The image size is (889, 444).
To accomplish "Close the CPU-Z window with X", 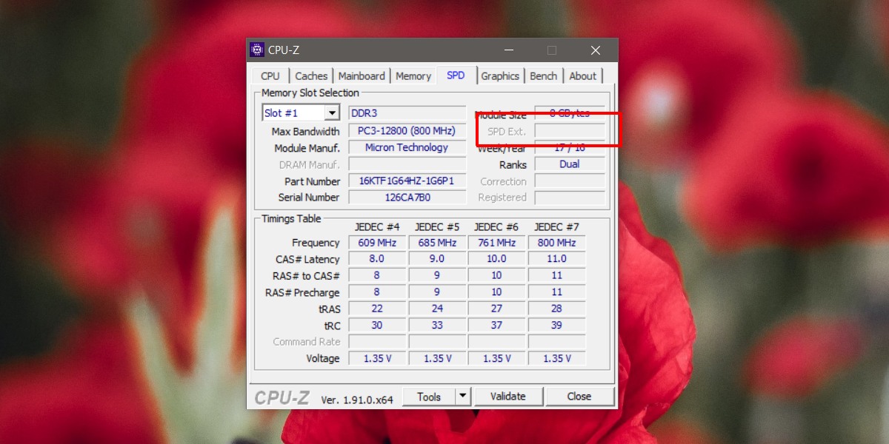I will (x=596, y=50).
